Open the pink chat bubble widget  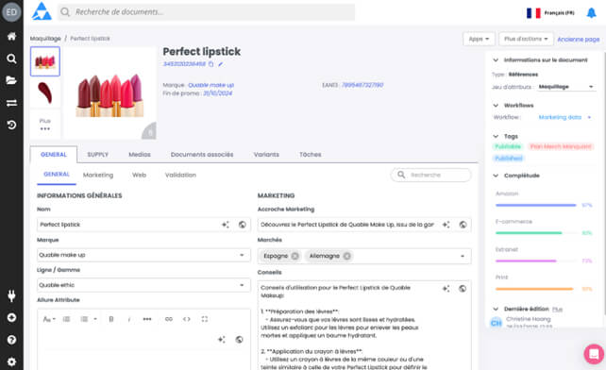tap(594, 353)
